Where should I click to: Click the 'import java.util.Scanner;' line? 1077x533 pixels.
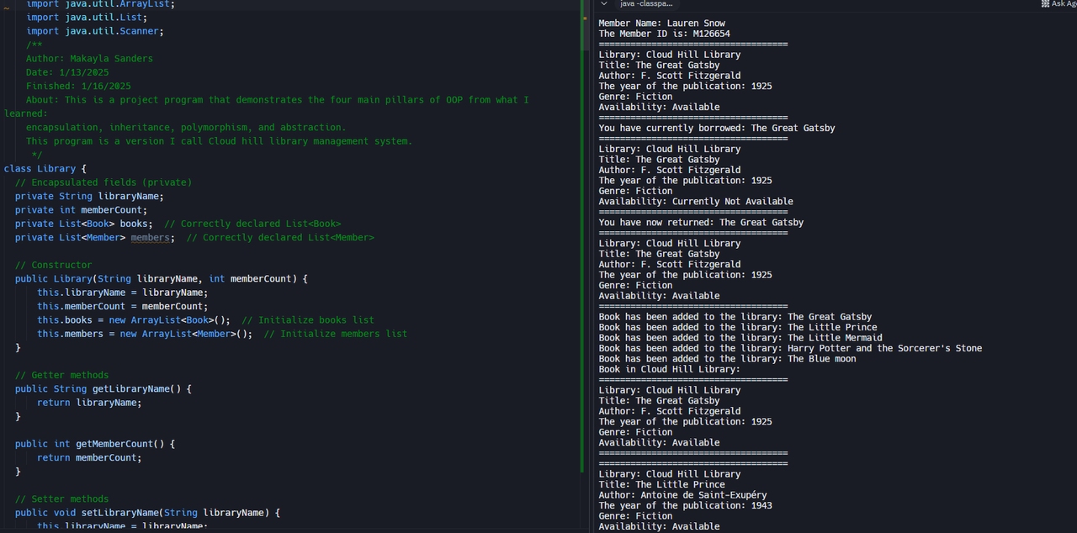tap(95, 31)
